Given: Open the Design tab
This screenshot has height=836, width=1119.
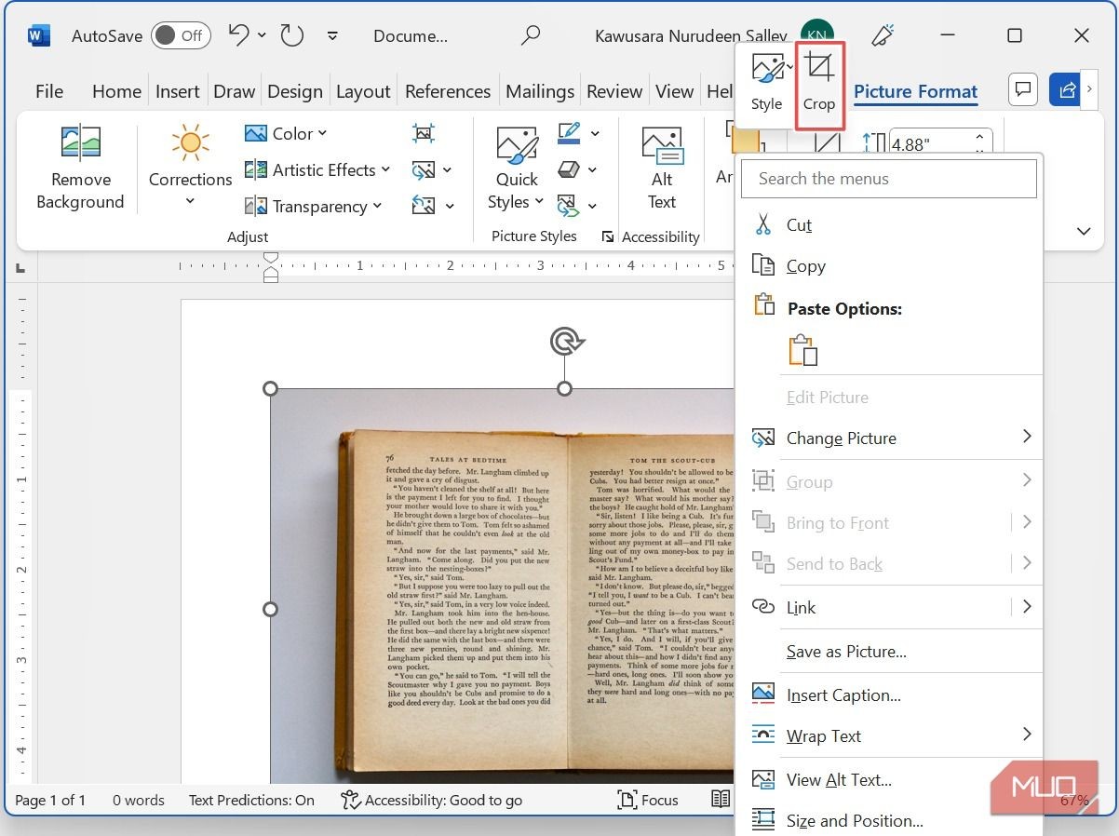Looking at the screenshot, I should (x=295, y=91).
